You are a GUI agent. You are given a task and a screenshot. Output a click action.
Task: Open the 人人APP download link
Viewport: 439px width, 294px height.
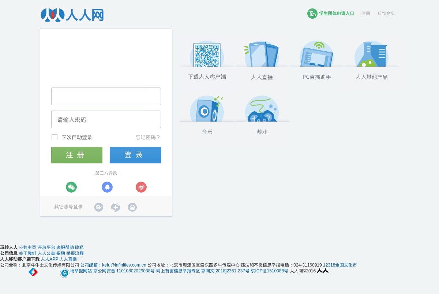(49, 259)
